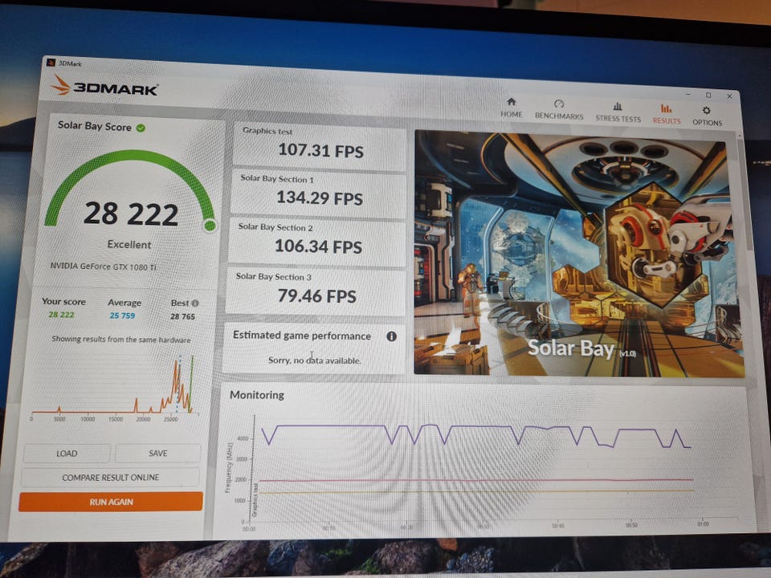Click the Monitoring heading
Viewport: 771px width, 578px height.
pyautogui.click(x=257, y=395)
